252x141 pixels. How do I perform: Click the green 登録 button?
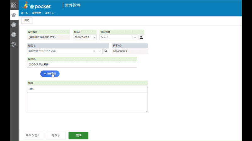tap(78, 135)
